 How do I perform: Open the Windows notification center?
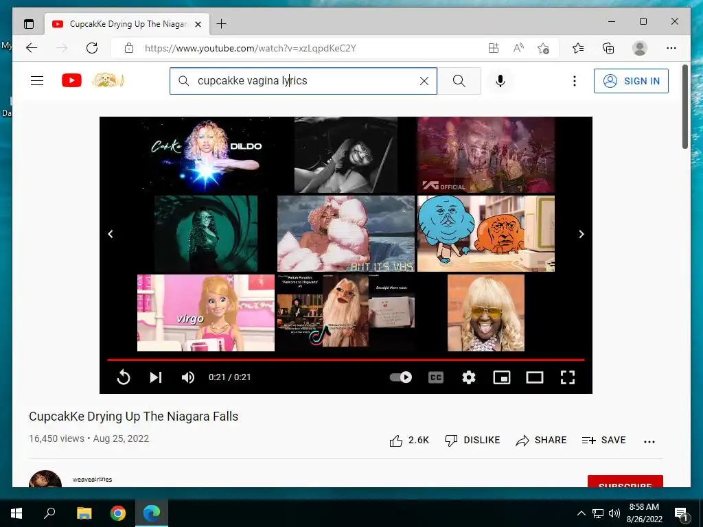click(x=681, y=513)
